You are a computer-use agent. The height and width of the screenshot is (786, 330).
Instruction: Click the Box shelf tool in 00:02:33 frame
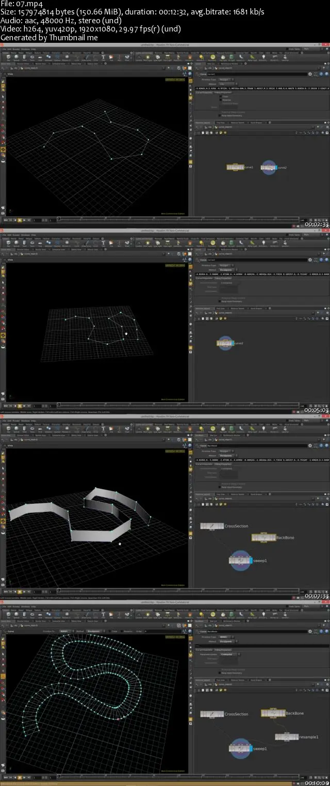coord(9,57)
